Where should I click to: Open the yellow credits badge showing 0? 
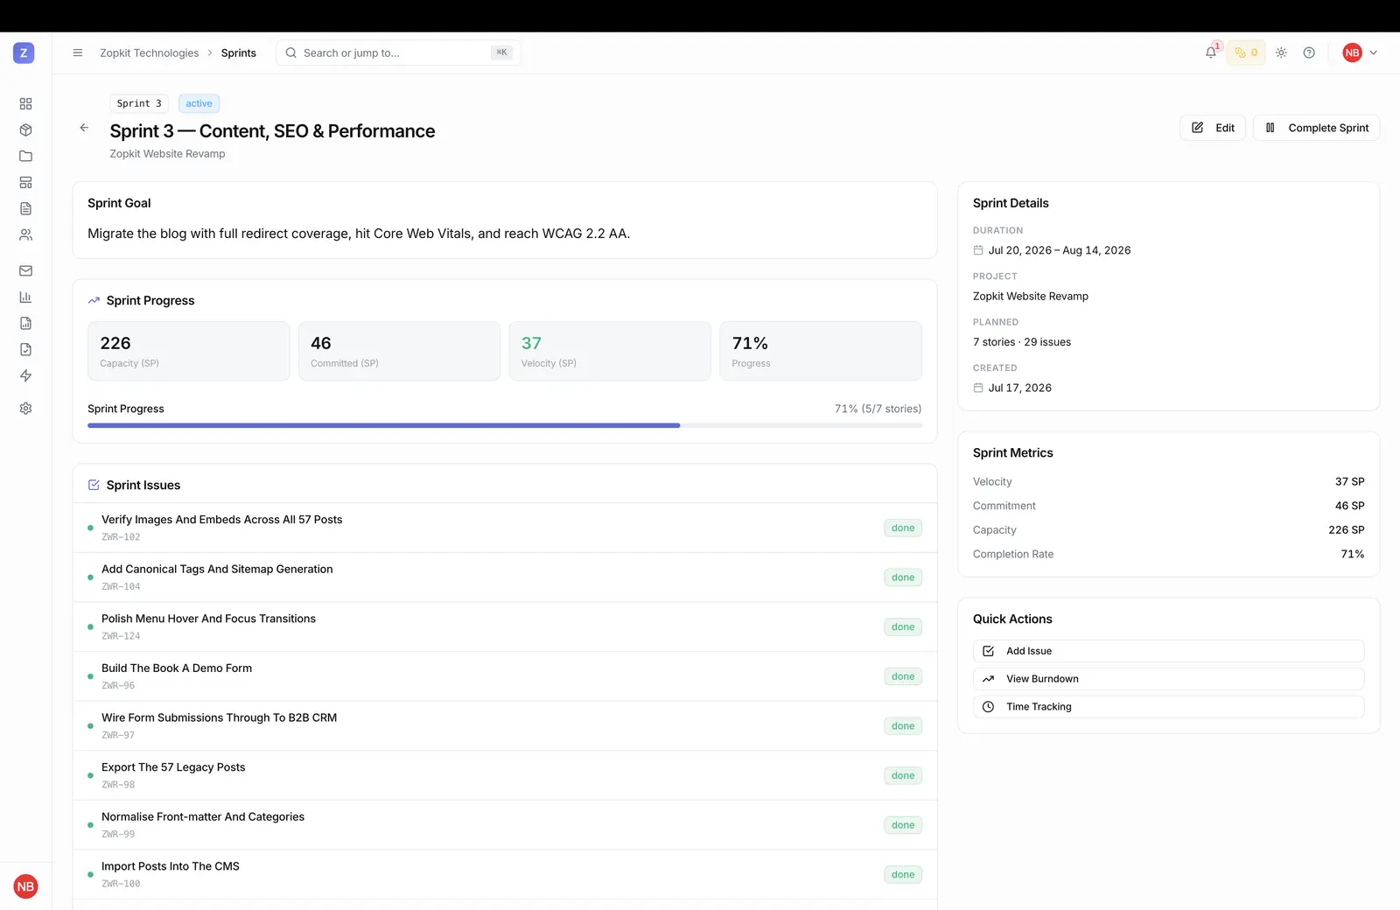pyautogui.click(x=1246, y=53)
